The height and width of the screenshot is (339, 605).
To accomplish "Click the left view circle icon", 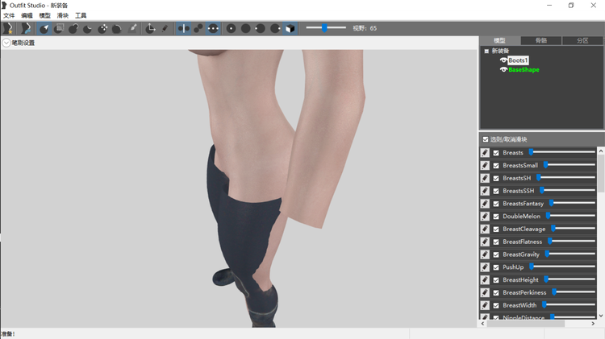I will point(260,28).
